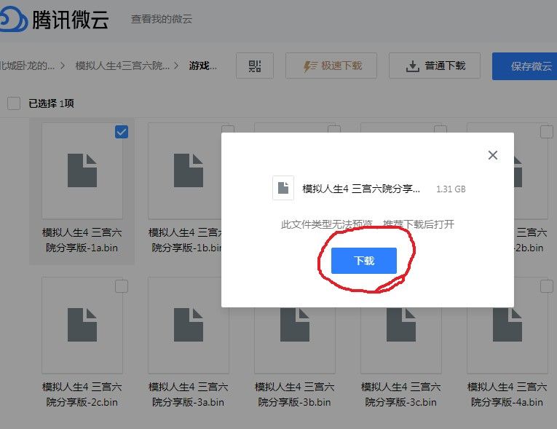Click the Tencent Weiyun cloud logo
The width and height of the screenshot is (557, 429).
pos(13,20)
